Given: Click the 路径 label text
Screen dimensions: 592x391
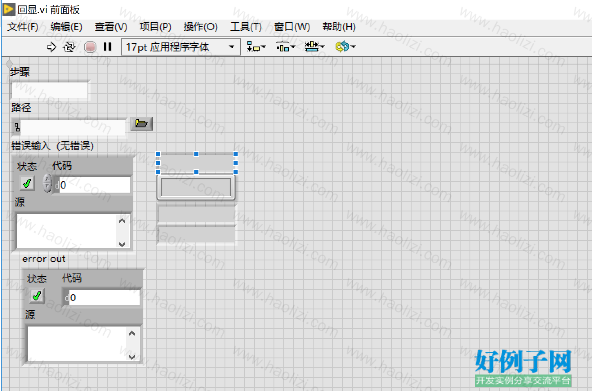Looking at the screenshot, I should point(21,107).
